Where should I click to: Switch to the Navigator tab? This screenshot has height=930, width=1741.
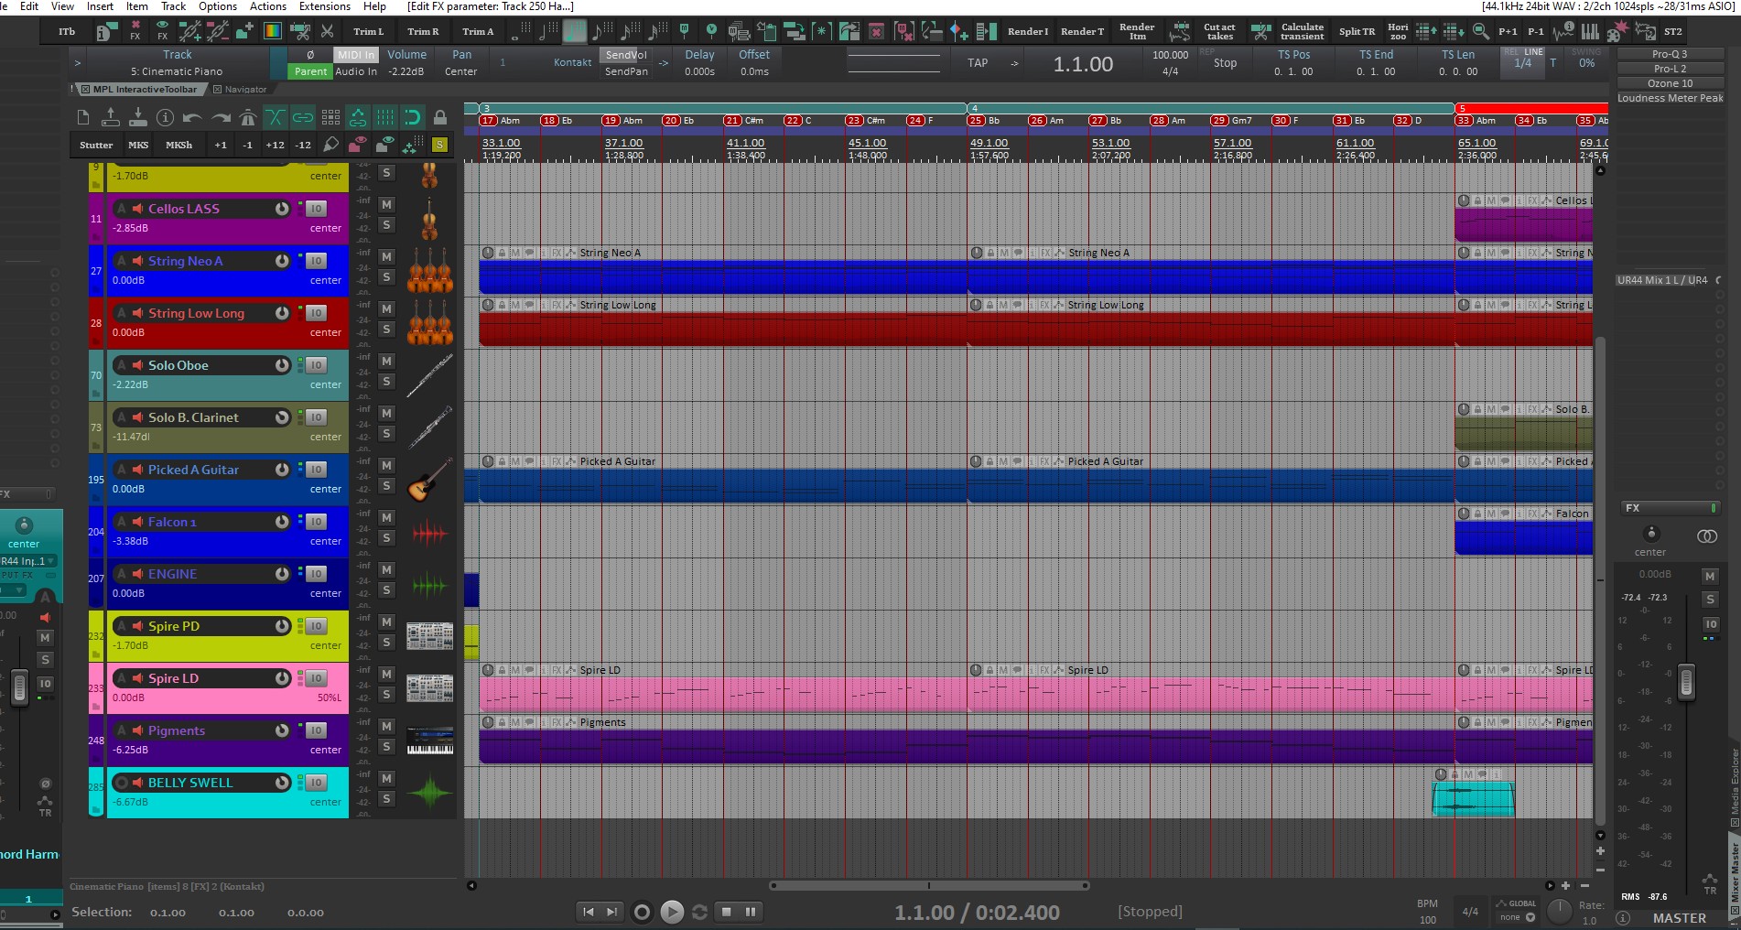click(244, 90)
